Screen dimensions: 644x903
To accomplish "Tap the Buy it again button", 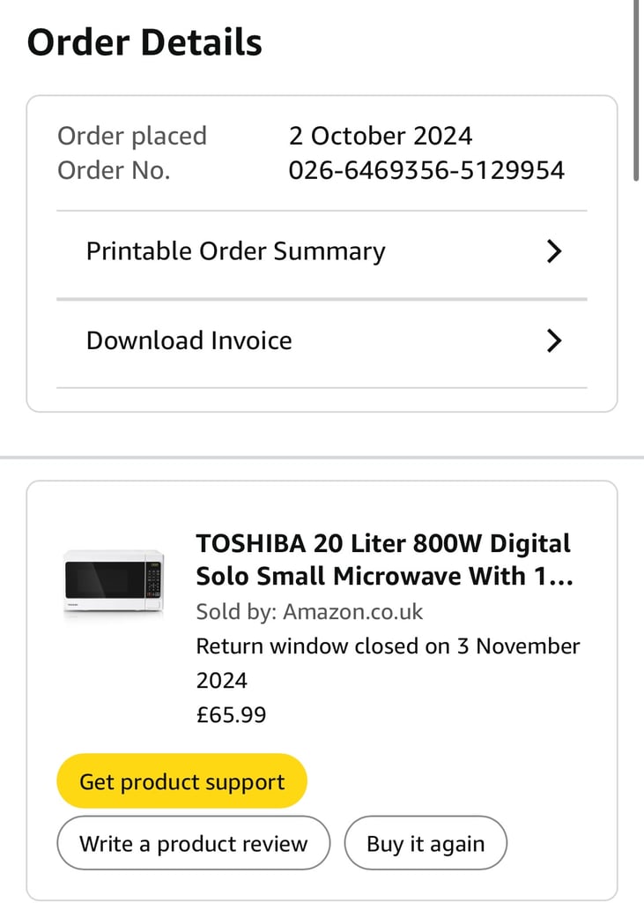I will pyautogui.click(x=426, y=844).
